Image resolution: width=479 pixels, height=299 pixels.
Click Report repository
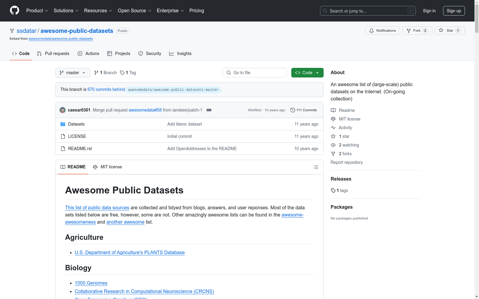point(347,162)
